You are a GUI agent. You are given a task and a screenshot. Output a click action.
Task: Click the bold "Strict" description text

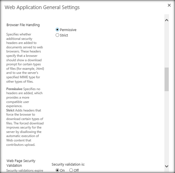pyautogui.click(x=11, y=110)
